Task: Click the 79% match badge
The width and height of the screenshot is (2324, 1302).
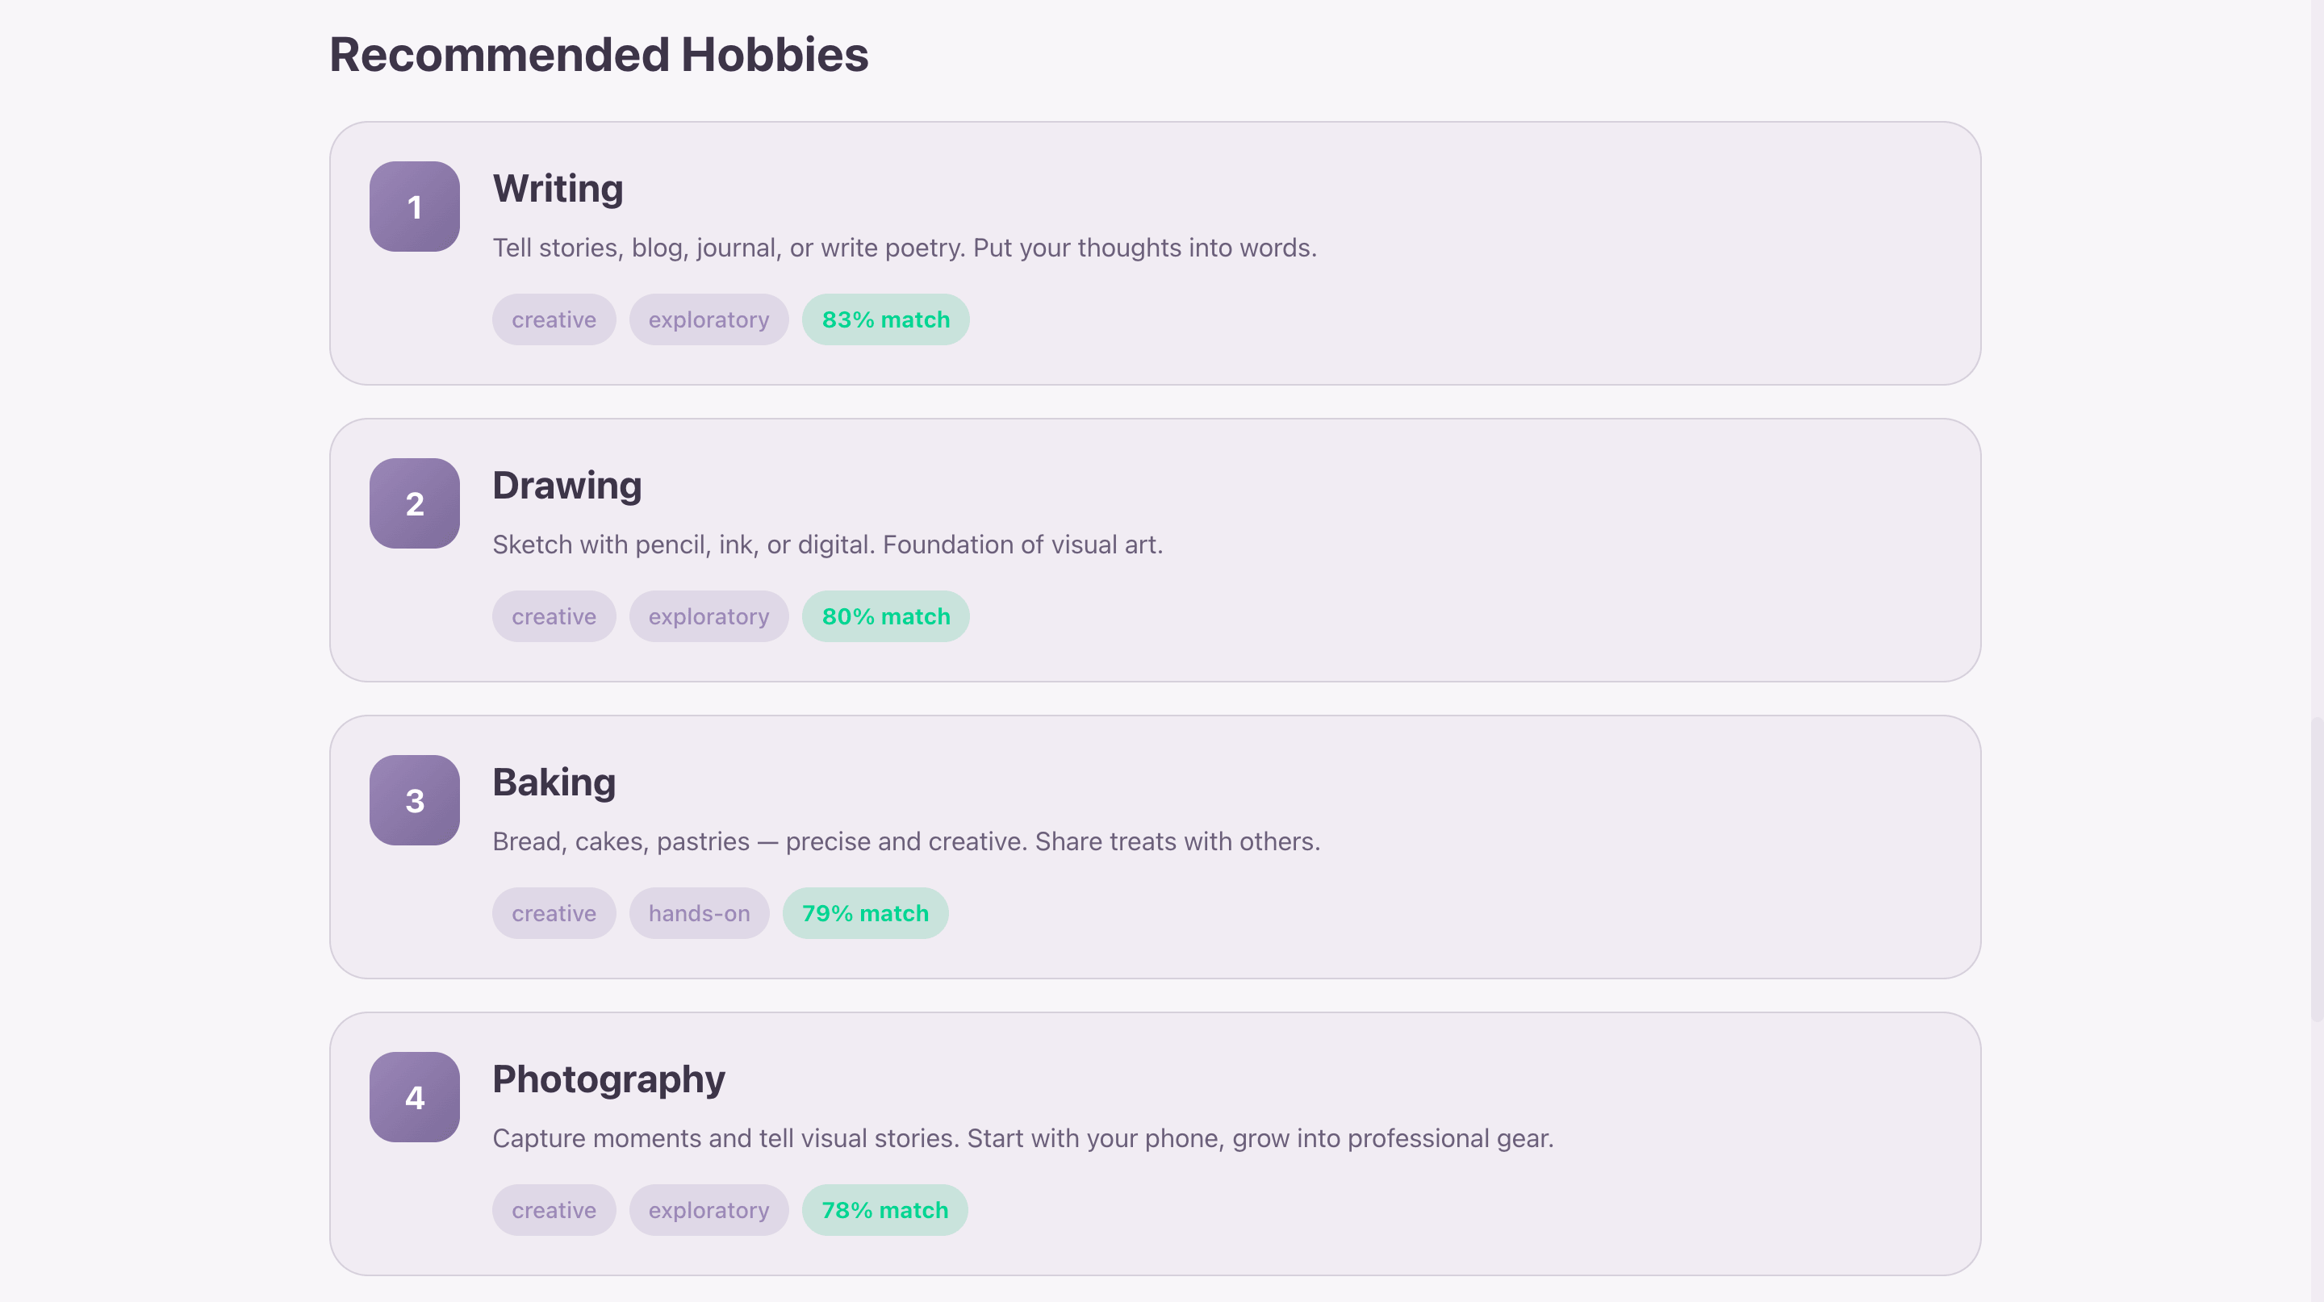Action: click(864, 912)
